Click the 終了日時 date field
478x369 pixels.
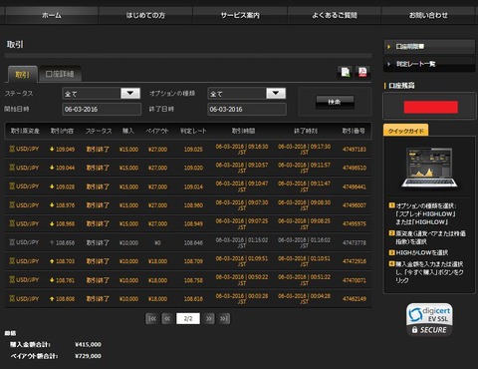click(x=247, y=109)
